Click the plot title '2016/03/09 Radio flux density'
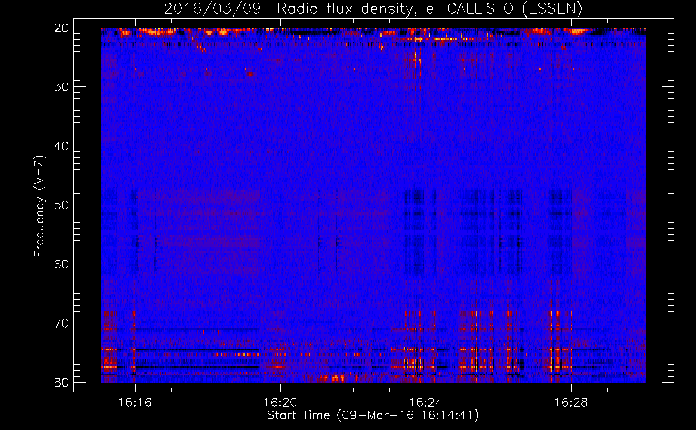696x430 pixels. click(x=373, y=9)
